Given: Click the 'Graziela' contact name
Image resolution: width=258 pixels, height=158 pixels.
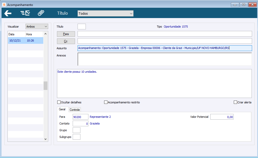Looking at the screenshot, I should 95,123.
